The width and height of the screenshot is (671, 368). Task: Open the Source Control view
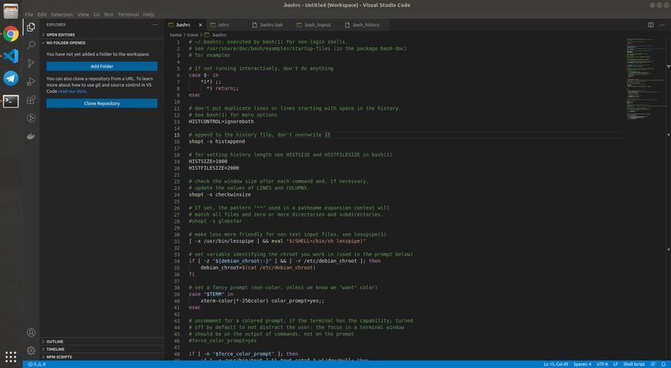pos(31,63)
